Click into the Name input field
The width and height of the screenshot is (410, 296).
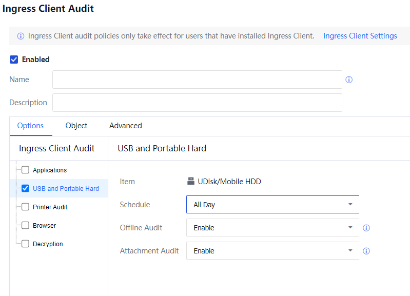(197, 80)
